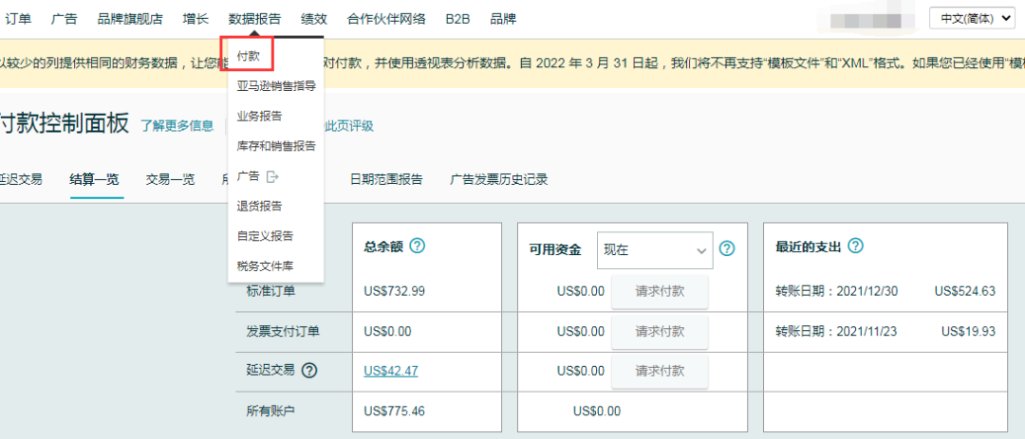1025x439 pixels.
Task: Switch to 日期范围报告 tab
Action: point(385,179)
